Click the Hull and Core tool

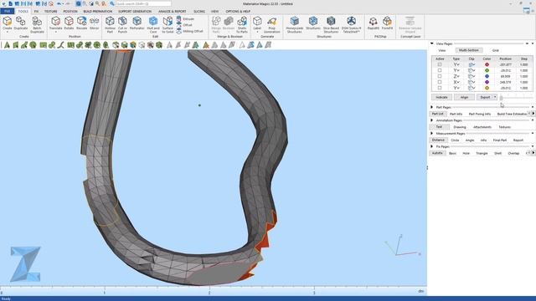[x=153, y=24]
